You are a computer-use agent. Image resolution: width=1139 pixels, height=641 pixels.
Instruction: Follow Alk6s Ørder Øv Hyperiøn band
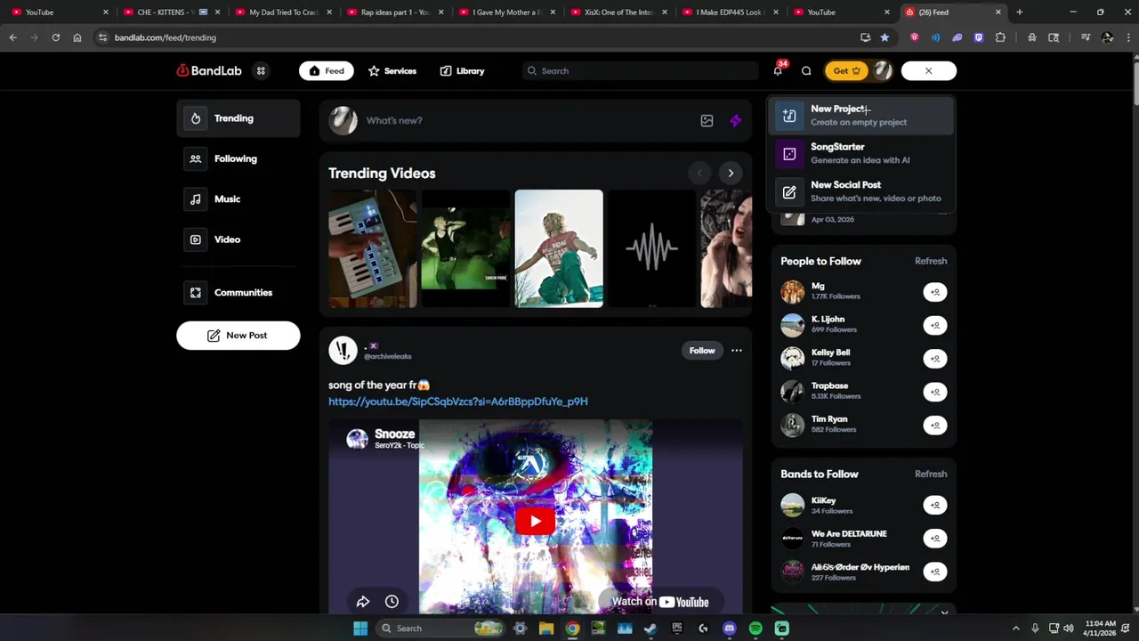(934, 572)
